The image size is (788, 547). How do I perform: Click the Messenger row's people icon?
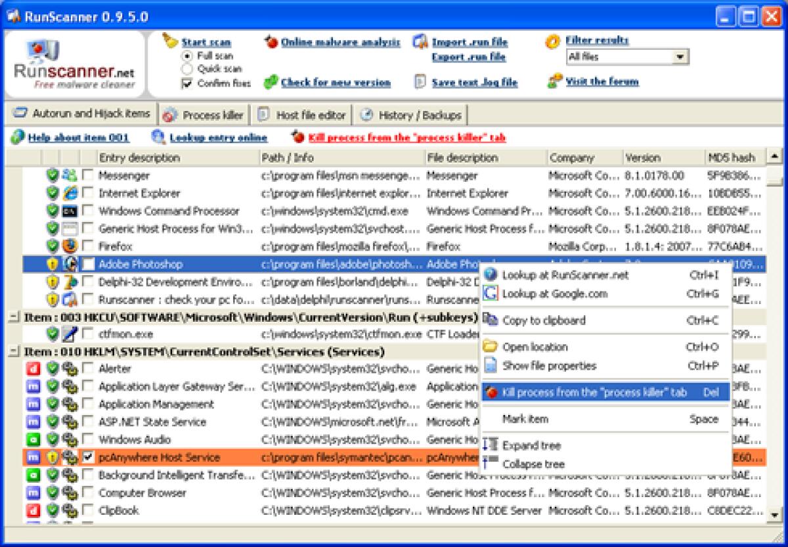click(70, 175)
